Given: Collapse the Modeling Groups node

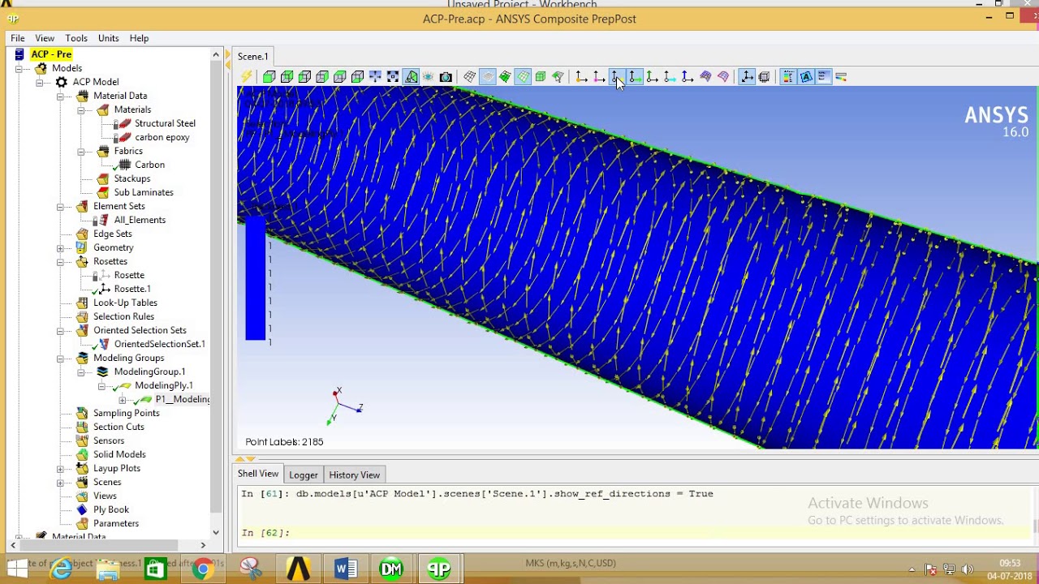Looking at the screenshot, I should click(60, 358).
